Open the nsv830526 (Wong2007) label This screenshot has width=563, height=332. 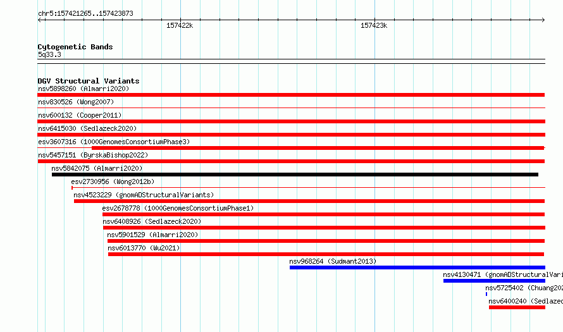coord(76,102)
